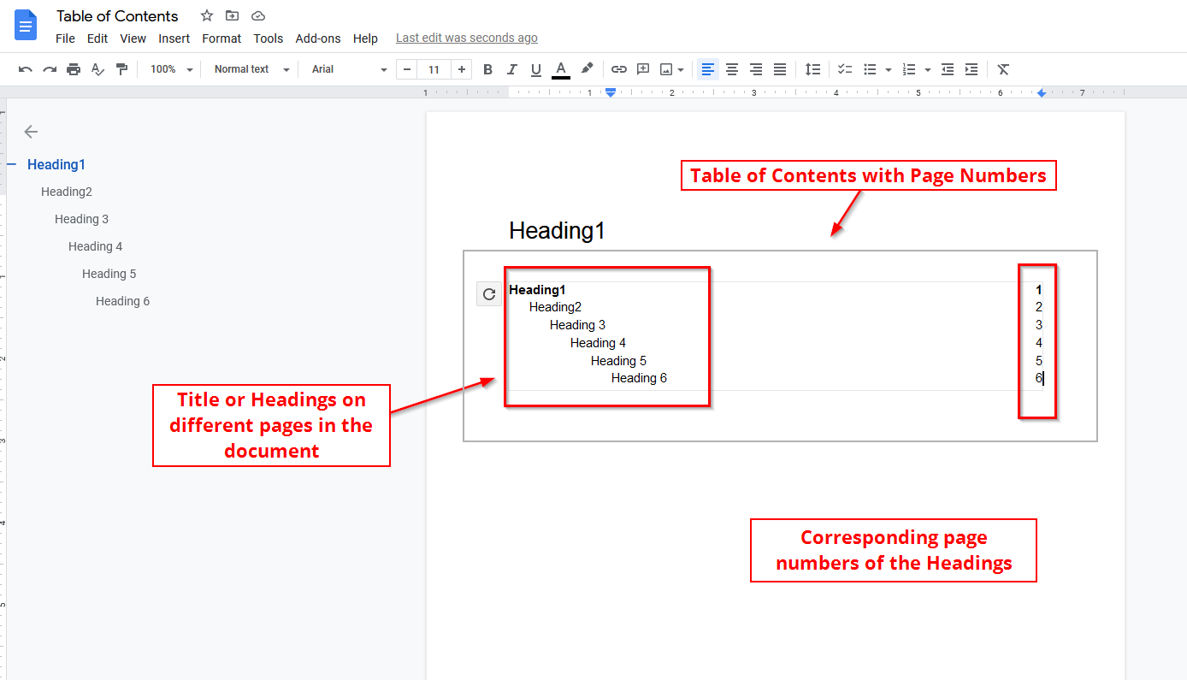
Task: Decrease paragraph indent
Action: click(948, 69)
